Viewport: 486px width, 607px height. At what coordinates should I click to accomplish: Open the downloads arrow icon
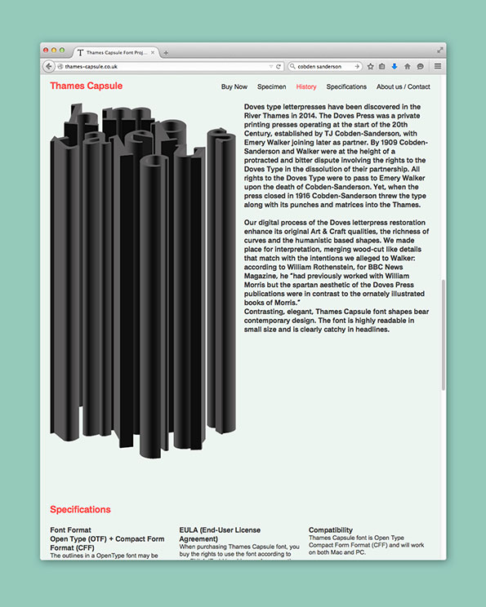(395, 67)
